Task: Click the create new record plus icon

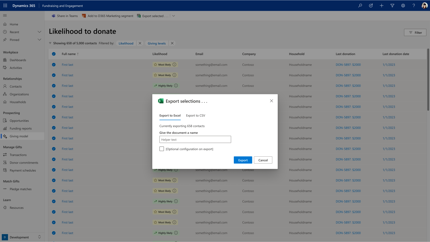Action: tap(381, 5)
